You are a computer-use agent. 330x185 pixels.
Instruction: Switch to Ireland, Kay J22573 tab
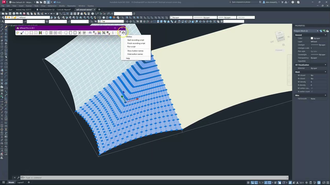click(23, 10)
